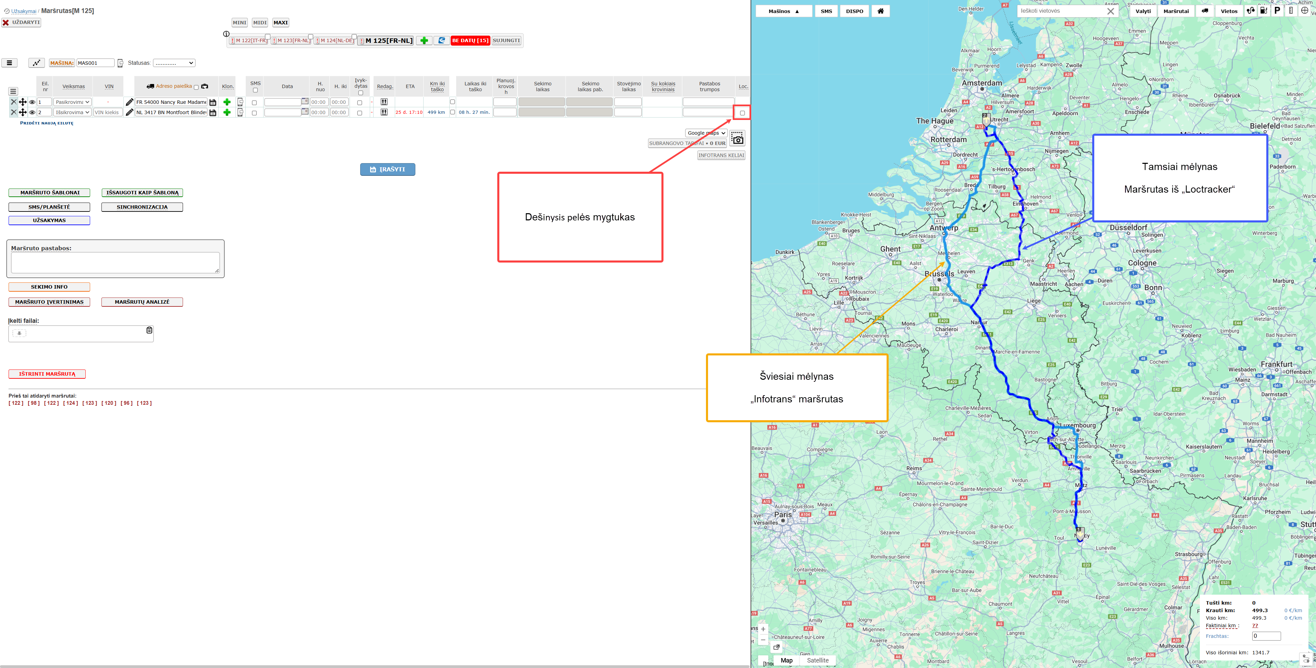Viewport: 1316px width, 668px height.
Task: Add a new route with green plus tab button
Action: 424,40
